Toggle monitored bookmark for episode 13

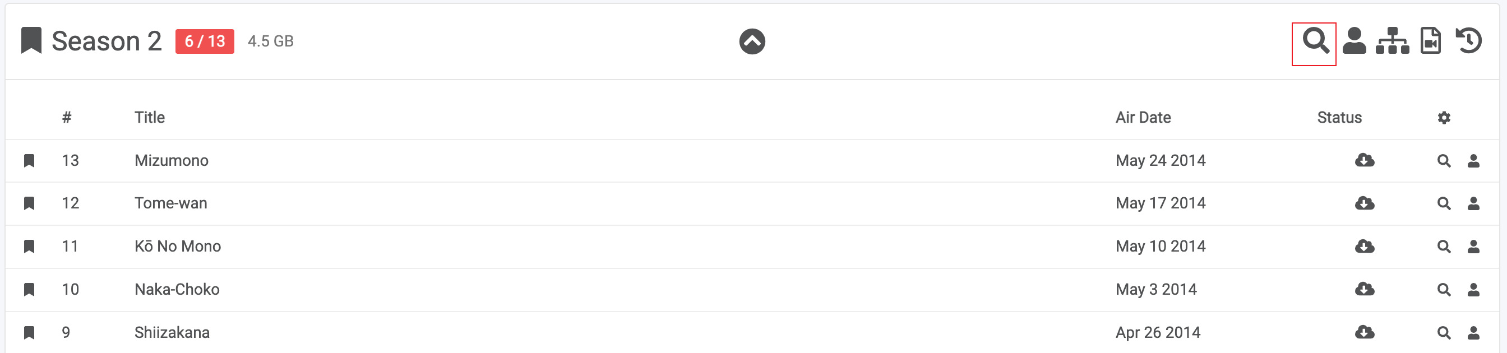29,161
